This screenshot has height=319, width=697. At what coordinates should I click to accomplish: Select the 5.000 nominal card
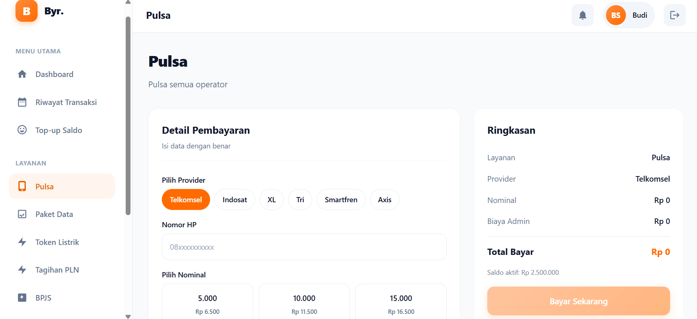point(208,301)
